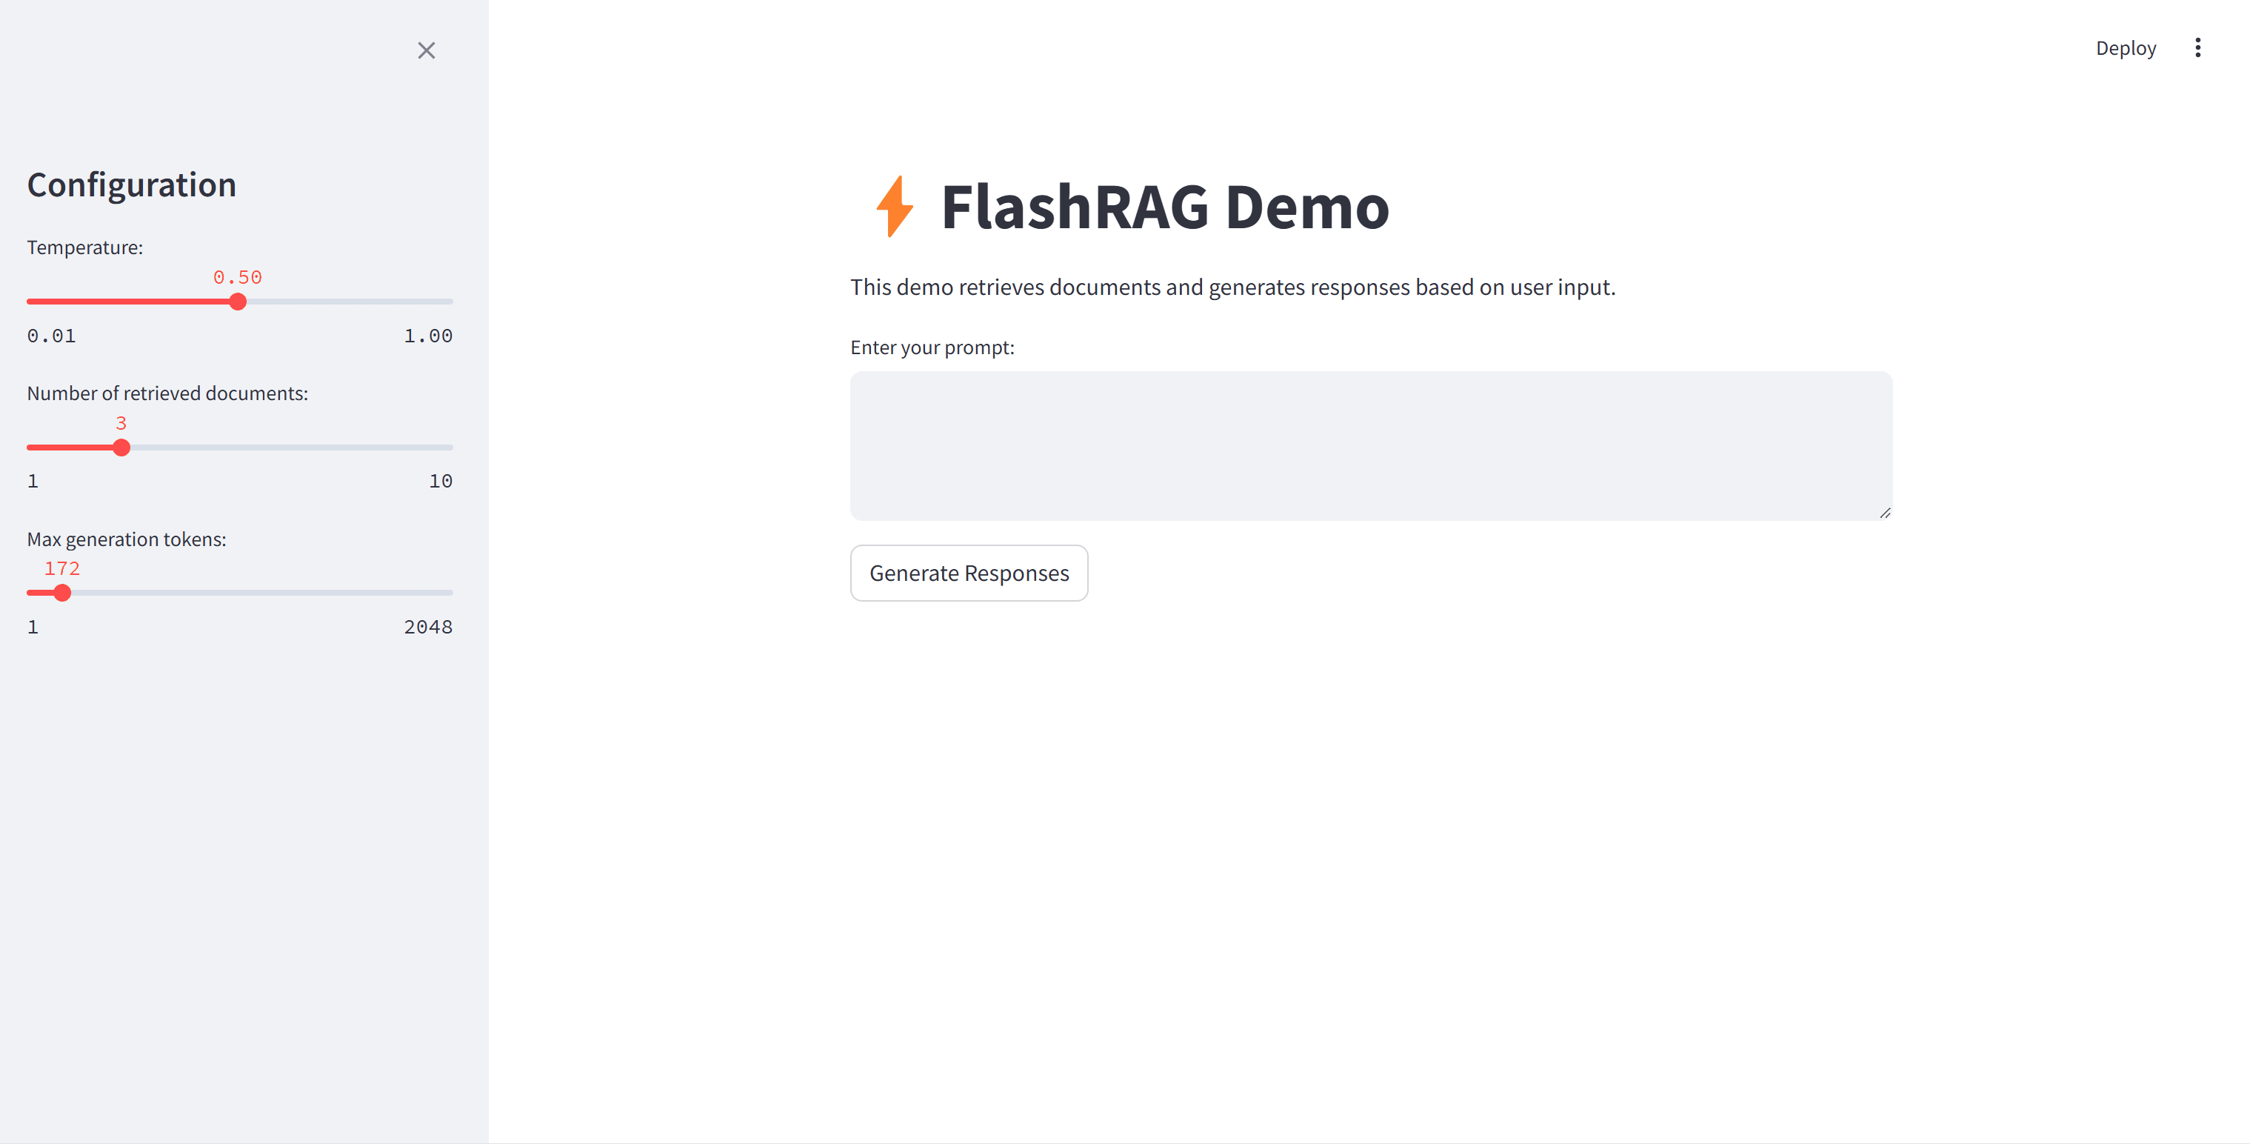Click the Enter your prompt label
The image size is (2250, 1144).
point(932,347)
